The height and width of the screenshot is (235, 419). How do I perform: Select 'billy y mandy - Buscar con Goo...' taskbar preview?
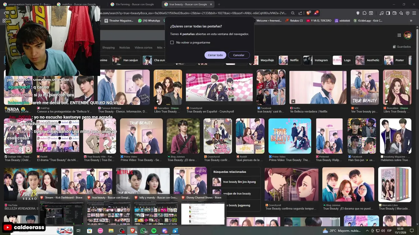pyautogui.click(x=156, y=210)
